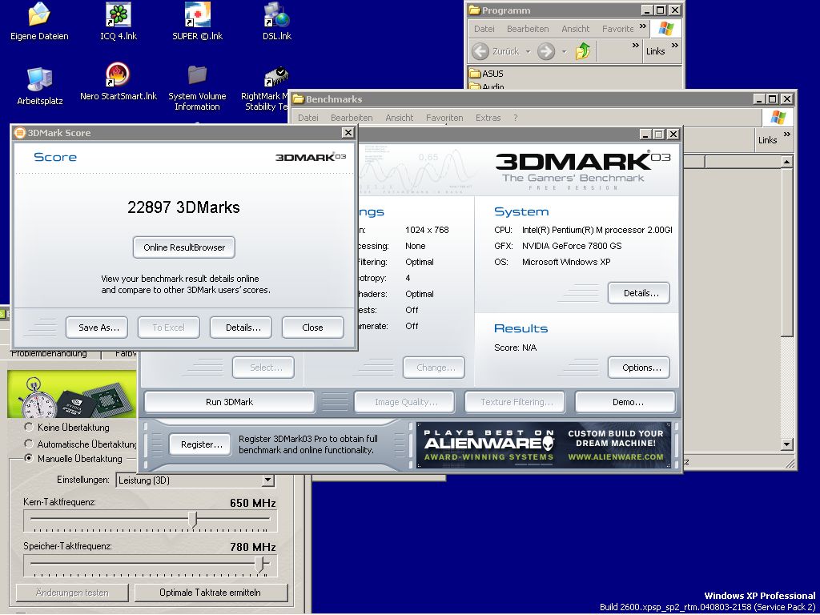Click the forward arrow in Programm window
Image resolution: width=820 pixels, height=615 pixels.
545,51
